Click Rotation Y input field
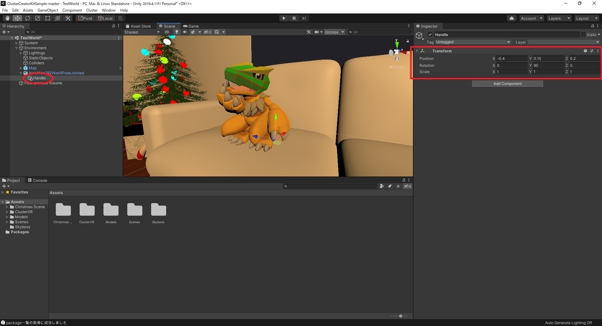 pyautogui.click(x=548, y=65)
